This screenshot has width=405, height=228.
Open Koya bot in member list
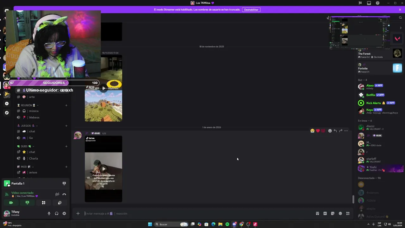point(380,111)
